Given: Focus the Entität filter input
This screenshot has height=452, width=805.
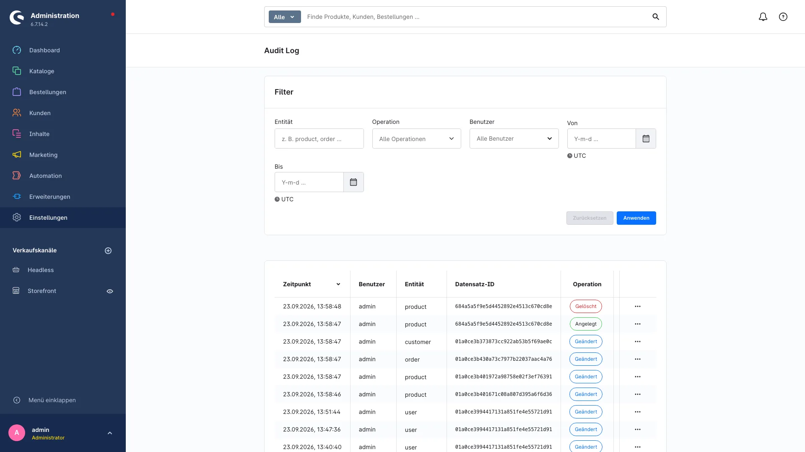Looking at the screenshot, I should [x=319, y=139].
